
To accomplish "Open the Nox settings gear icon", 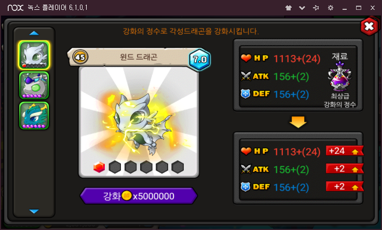I will tap(331, 8).
